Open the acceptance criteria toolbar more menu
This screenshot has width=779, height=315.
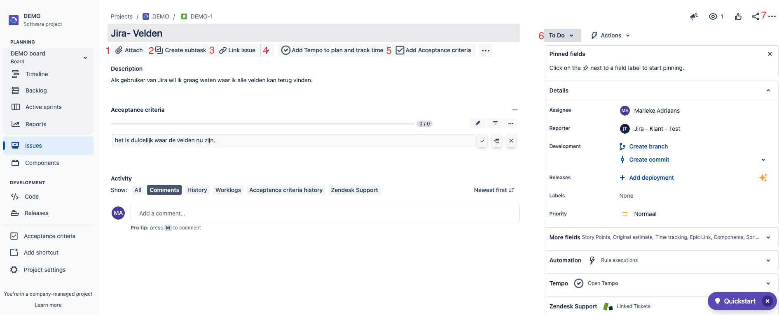point(511,123)
